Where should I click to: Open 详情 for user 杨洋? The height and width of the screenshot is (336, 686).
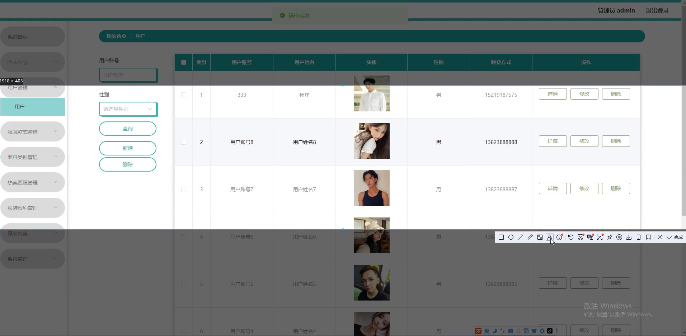pyautogui.click(x=553, y=94)
